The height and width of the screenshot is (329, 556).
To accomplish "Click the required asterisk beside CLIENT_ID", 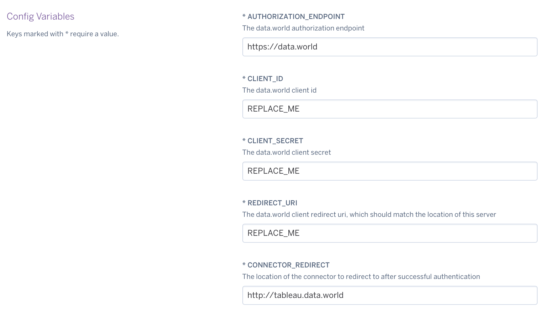I will click(x=244, y=78).
